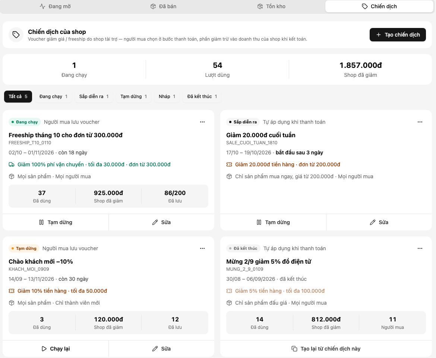Select the Chiến dịch tab

pyautogui.click(x=379, y=6)
